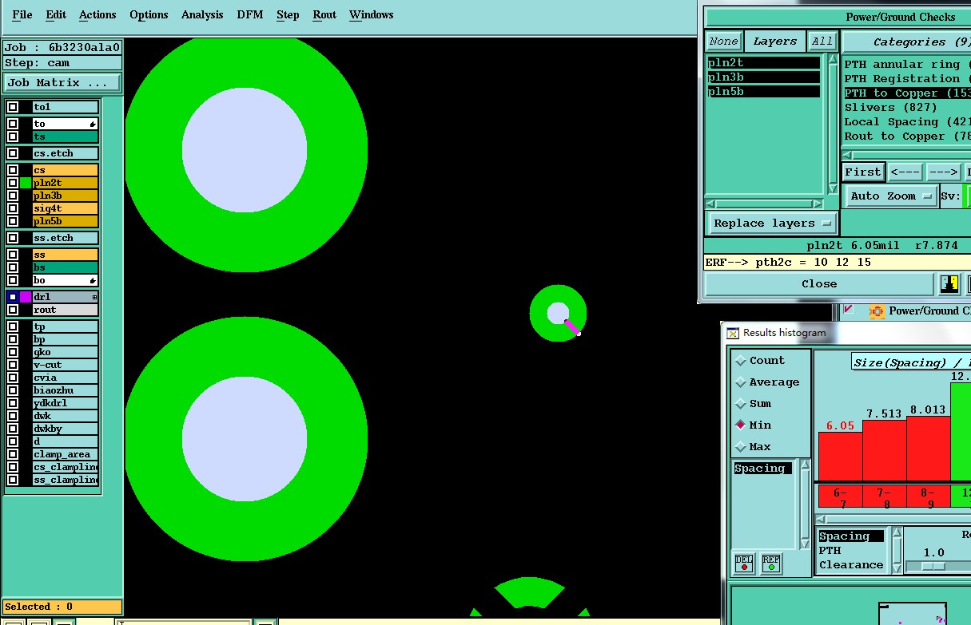Select the cs layer row
Screen dimensions: 971x625
click(x=66, y=170)
